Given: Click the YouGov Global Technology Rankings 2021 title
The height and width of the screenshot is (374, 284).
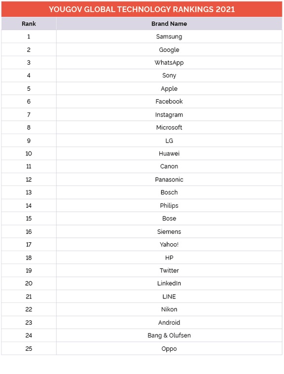Looking at the screenshot, I should (x=142, y=9).
